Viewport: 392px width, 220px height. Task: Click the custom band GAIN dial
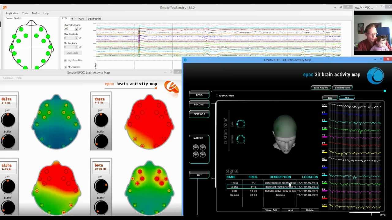pyautogui.click(x=241, y=124)
